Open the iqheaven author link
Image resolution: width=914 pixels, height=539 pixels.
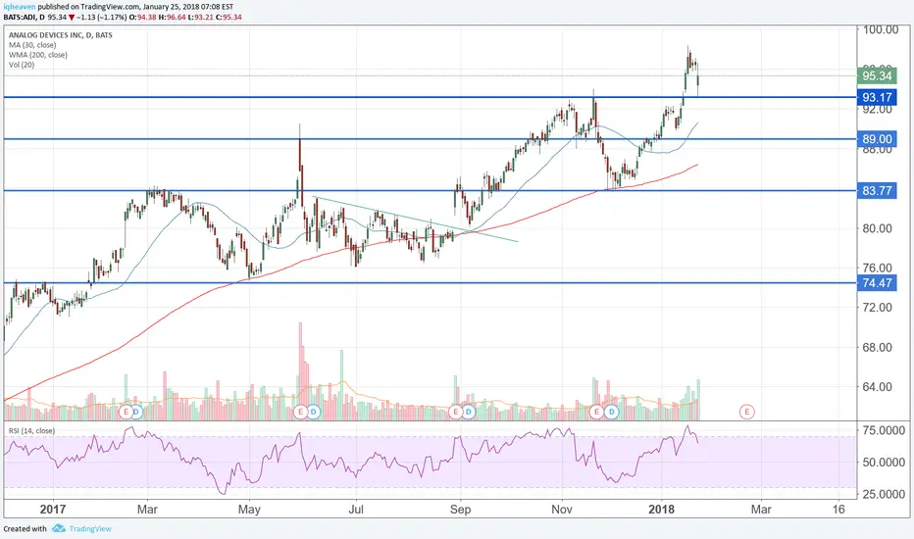[20, 7]
